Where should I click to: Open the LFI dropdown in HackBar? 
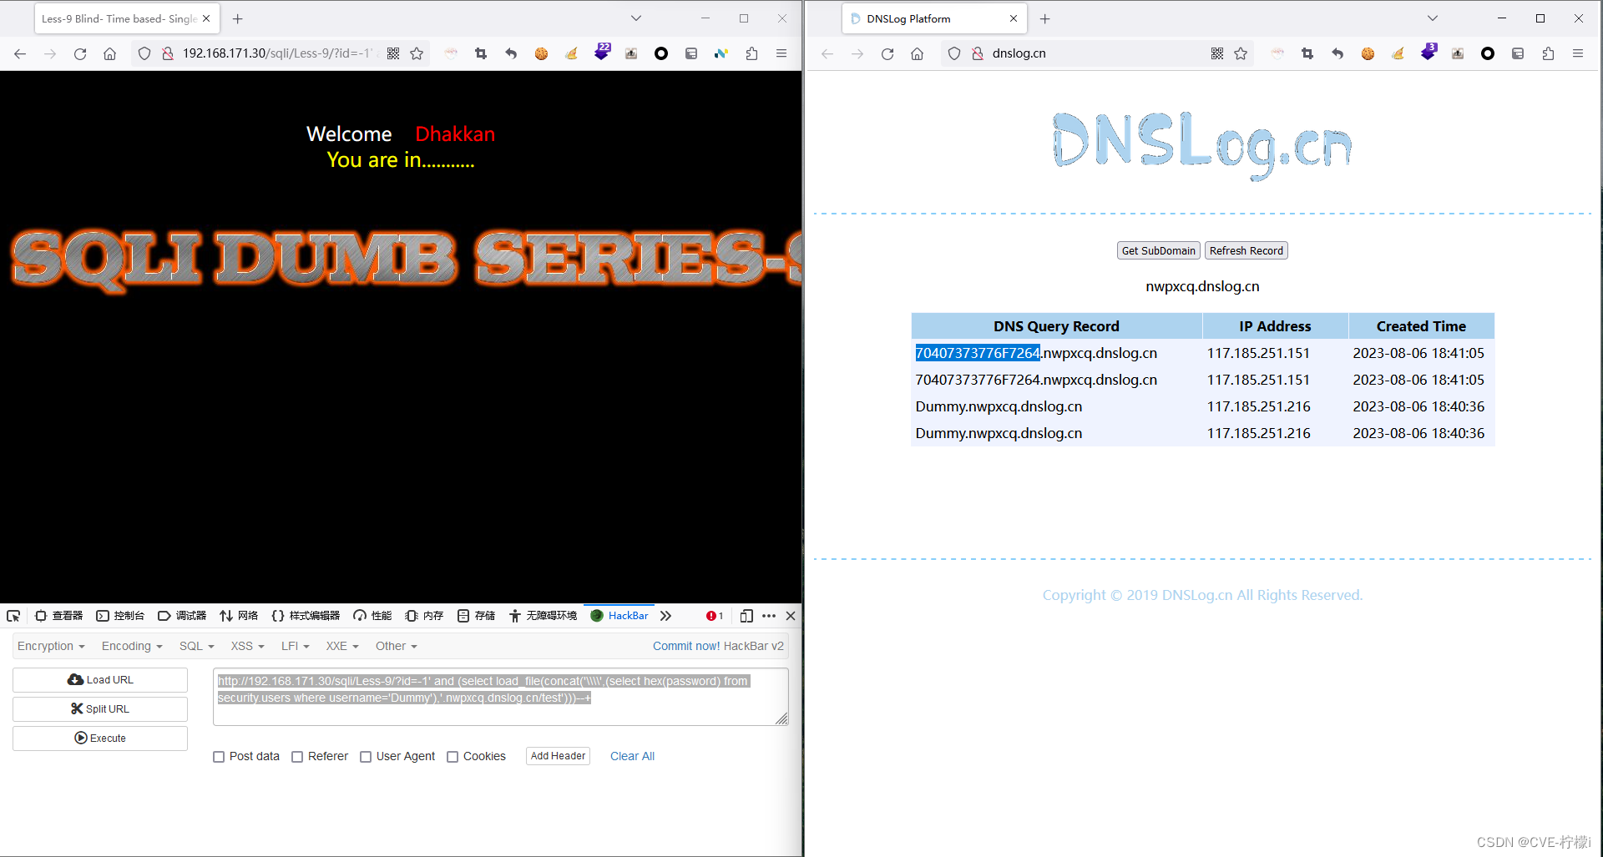tap(296, 646)
